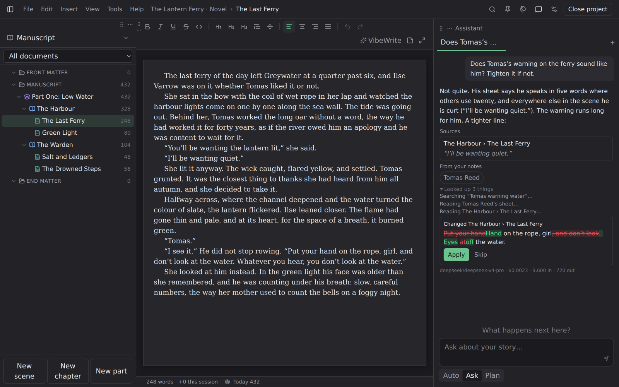Apply the suggested change
The width and height of the screenshot is (619, 387).
coord(456,255)
